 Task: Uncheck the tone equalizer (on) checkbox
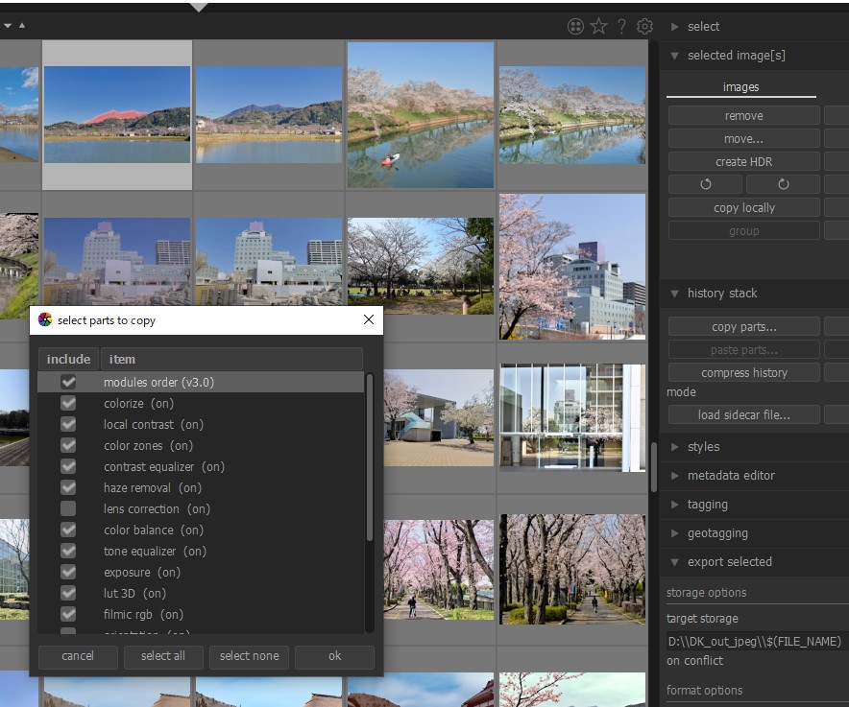[68, 551]
